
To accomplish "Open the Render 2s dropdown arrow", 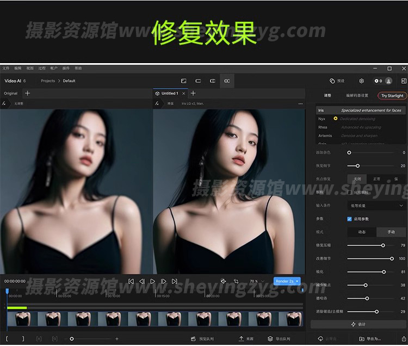I will coord(298,281).
